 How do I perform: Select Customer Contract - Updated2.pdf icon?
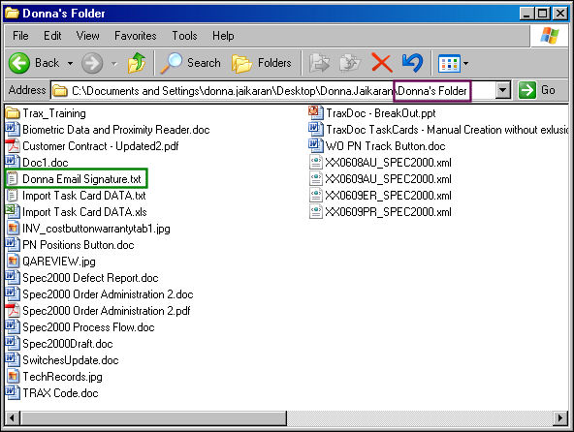pyautogui.click(x=13, y=146)
